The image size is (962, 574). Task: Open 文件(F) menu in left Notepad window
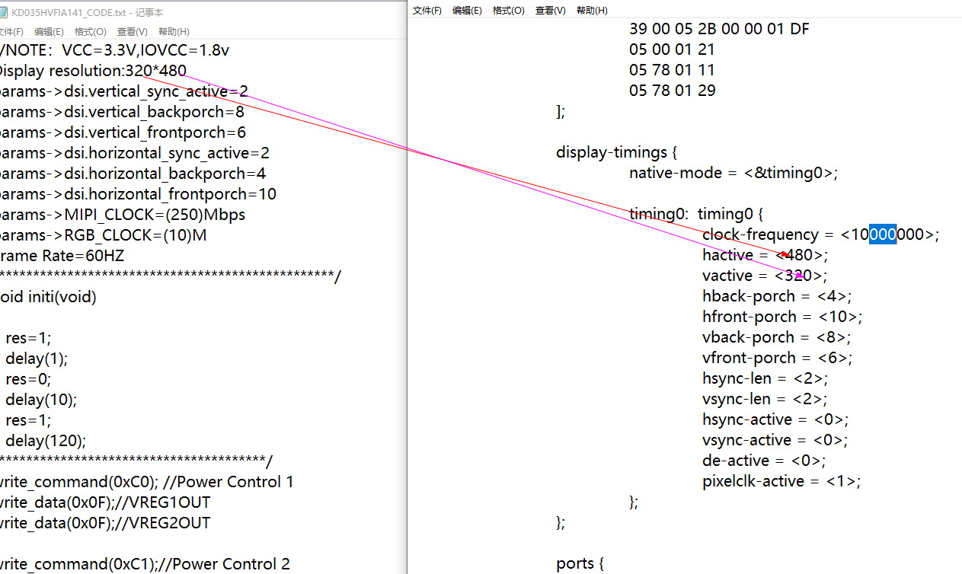[11, 31]
